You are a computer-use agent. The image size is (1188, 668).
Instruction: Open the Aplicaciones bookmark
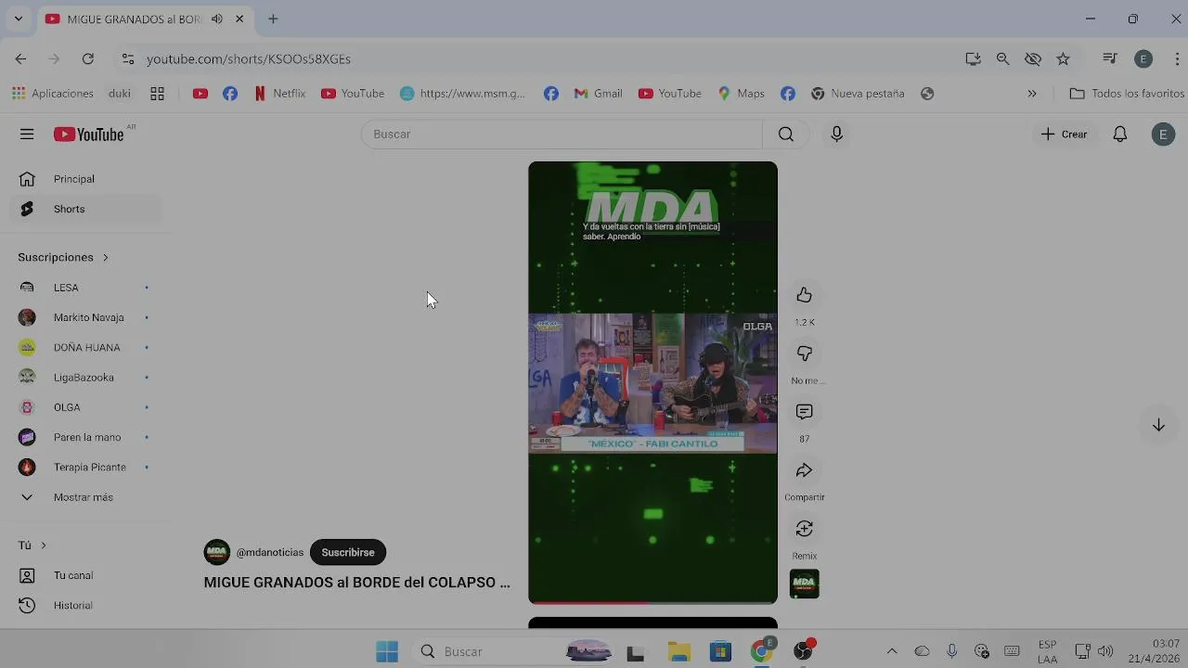[53, 94]
